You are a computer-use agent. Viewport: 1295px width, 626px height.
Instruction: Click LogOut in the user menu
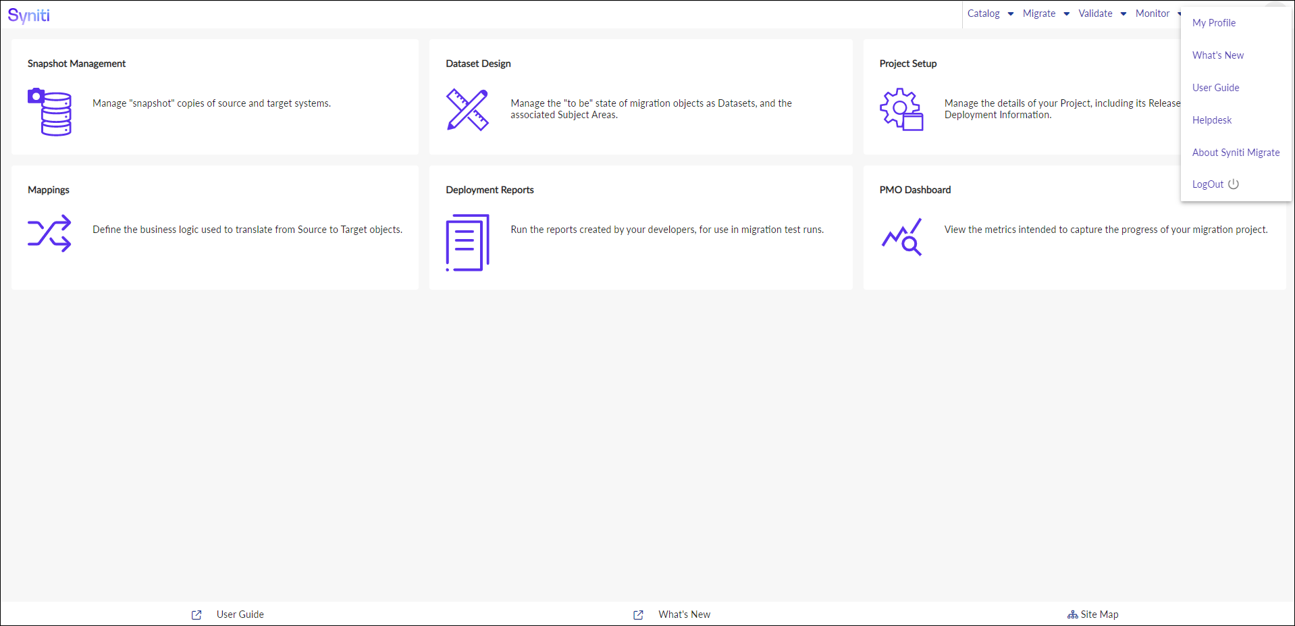click(1208, 184)
